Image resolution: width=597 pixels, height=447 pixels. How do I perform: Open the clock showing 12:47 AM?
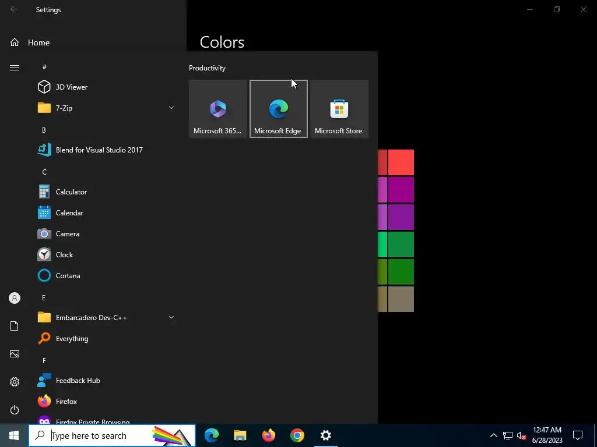(547, 435)
